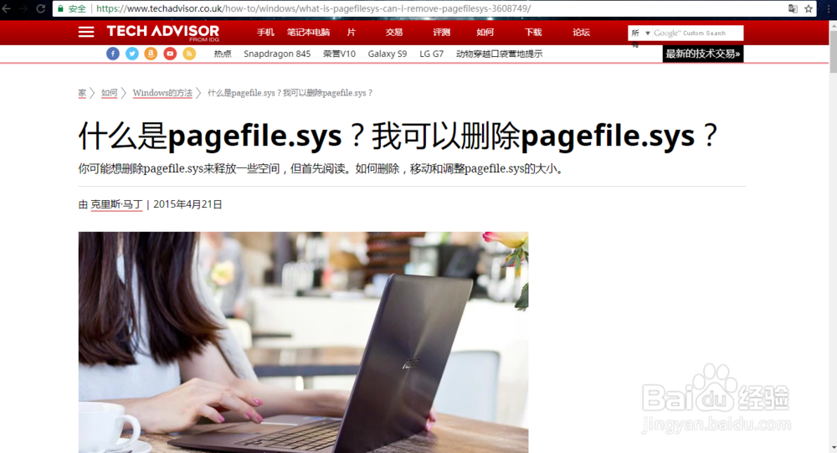This screenshot has height=453, width=837.
Task: Open the 如何 menu item
Action: pos(485,33)
